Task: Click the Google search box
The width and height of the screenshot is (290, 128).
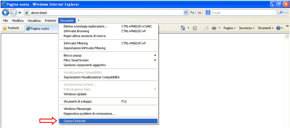Action: coord(241,13)
